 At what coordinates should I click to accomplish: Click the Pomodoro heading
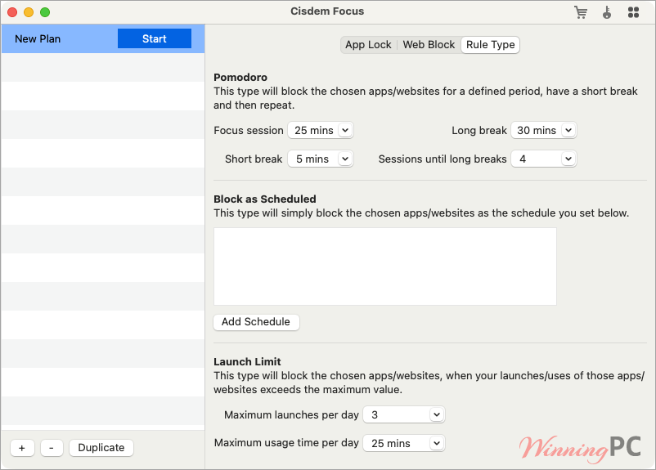click(240, 78)
